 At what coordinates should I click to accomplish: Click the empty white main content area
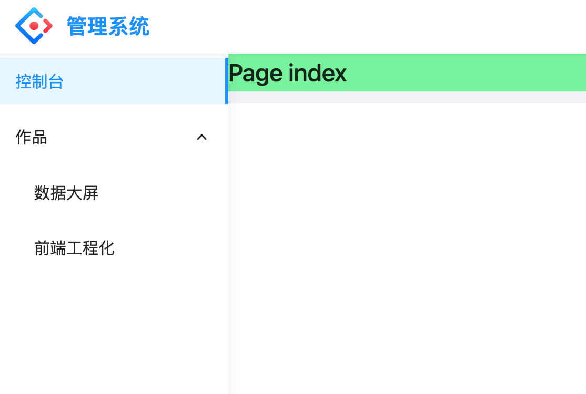tap(407, 248)
